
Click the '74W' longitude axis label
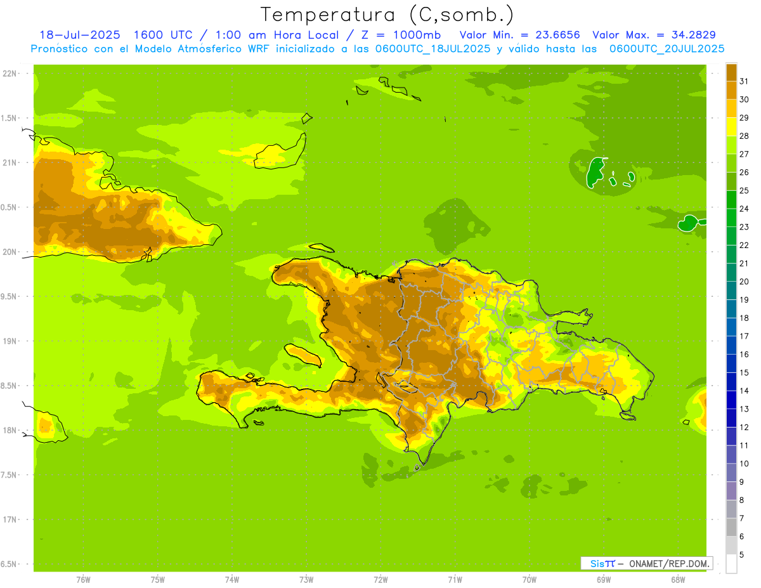point(231,579)
